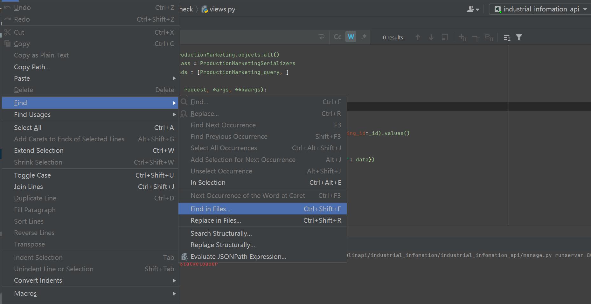Select Select All Occurrences
This screenshot has height=304, width=591.
(x=262, y=148)
